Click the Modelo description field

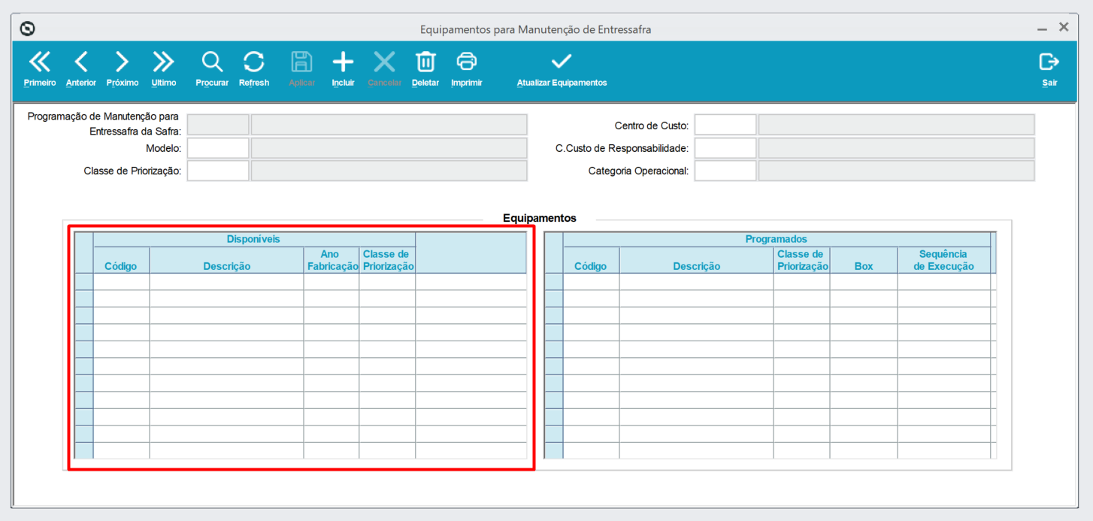389,148
